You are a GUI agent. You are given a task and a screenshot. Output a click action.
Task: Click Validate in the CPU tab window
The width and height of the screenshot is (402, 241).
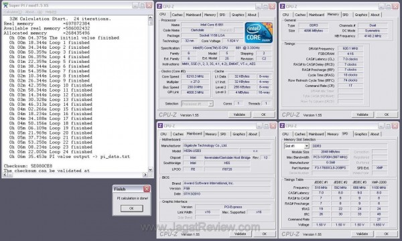239,114
